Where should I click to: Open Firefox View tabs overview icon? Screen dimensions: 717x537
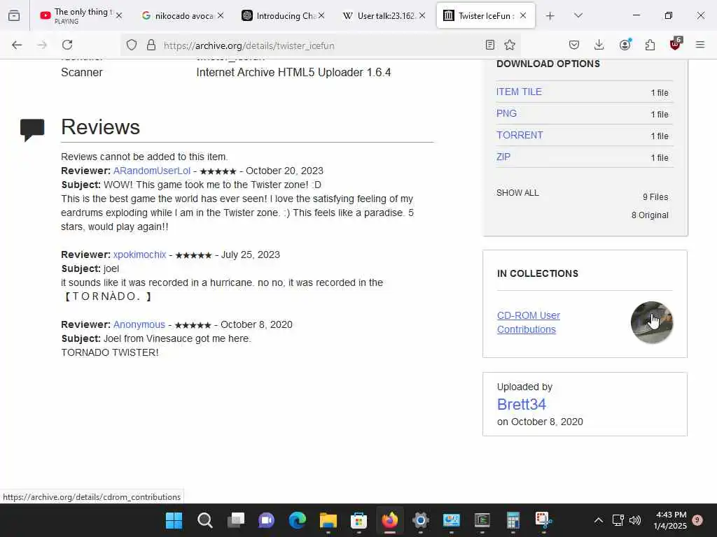(14, 15)
